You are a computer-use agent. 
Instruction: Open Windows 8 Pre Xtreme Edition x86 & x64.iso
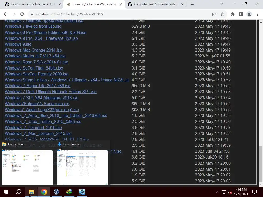pos(46,32)
